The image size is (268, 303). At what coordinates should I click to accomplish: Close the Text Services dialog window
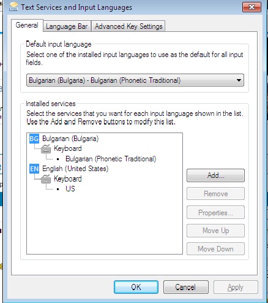(x=251, y=7)
